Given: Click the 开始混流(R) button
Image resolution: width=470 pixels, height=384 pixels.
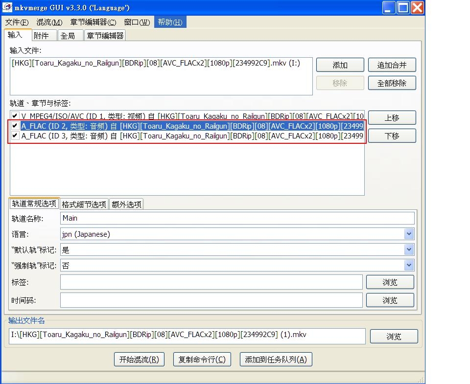Looking at the screenshot, I should pyautogui.click(x=139, y=360).
